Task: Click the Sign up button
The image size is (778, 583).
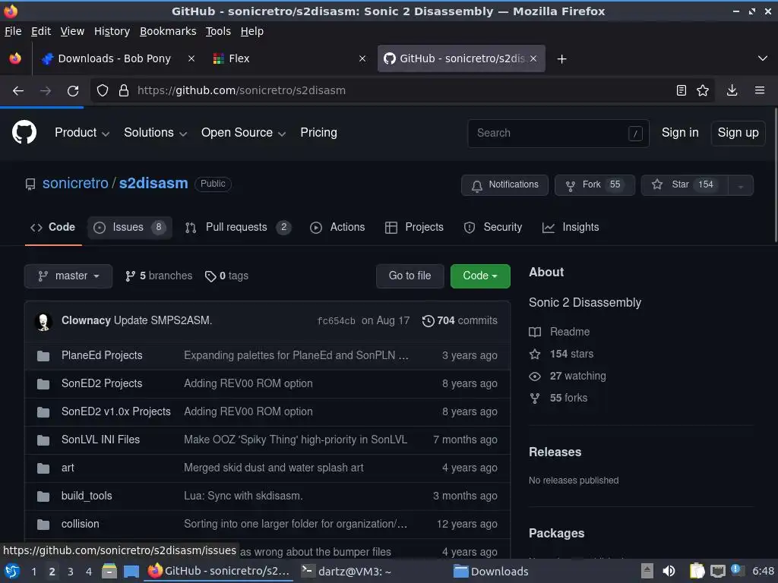Action: click(738, 133)
